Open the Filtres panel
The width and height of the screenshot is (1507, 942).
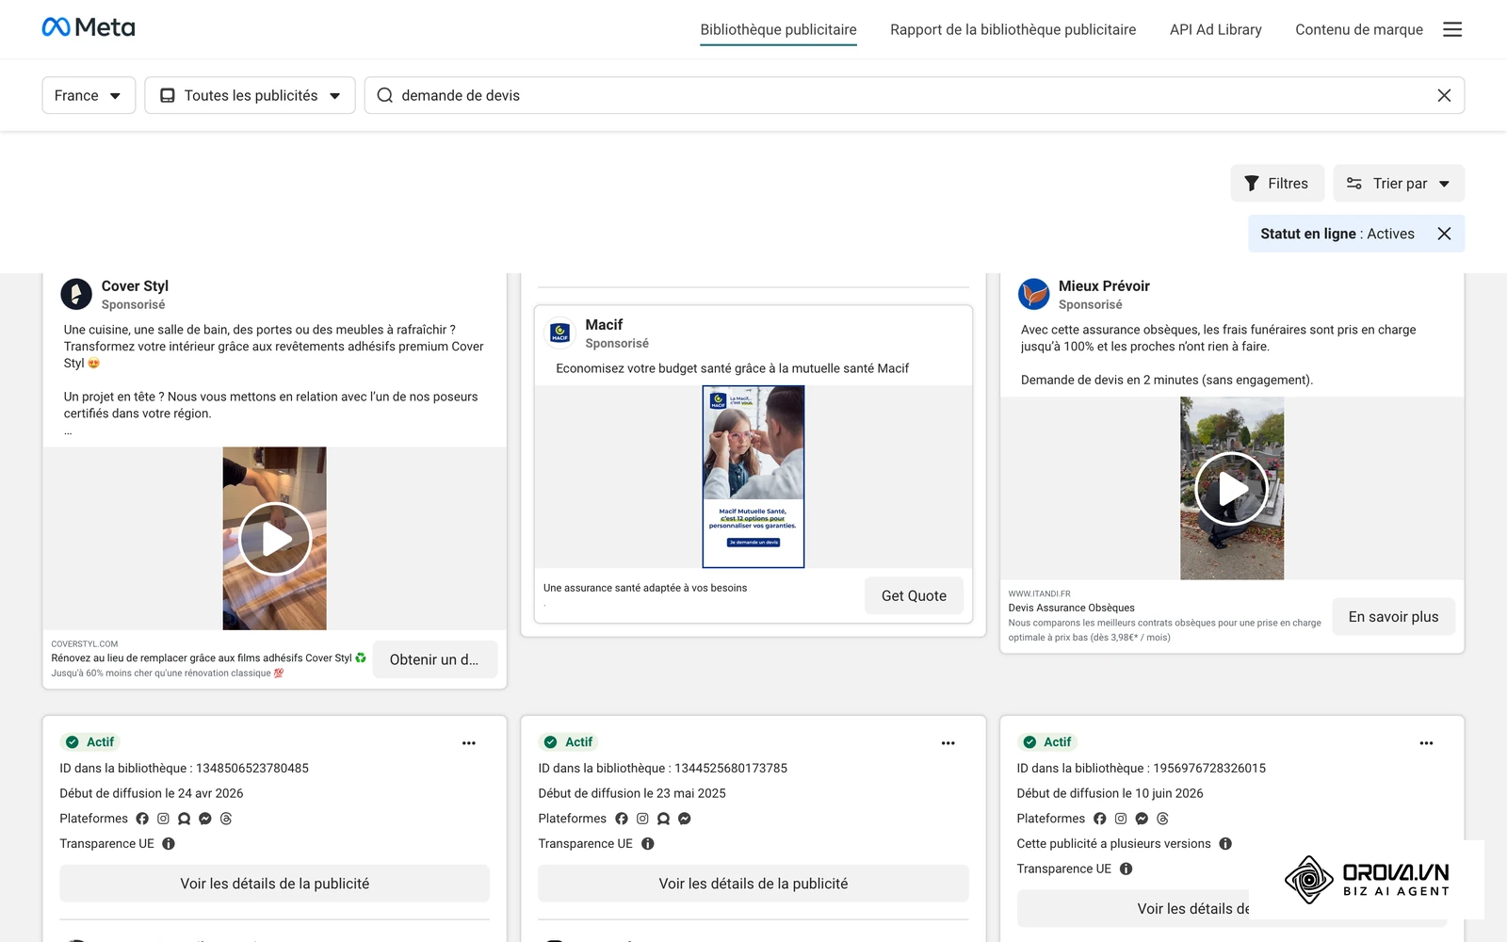pyautogui.click(x=1277, y=184)
